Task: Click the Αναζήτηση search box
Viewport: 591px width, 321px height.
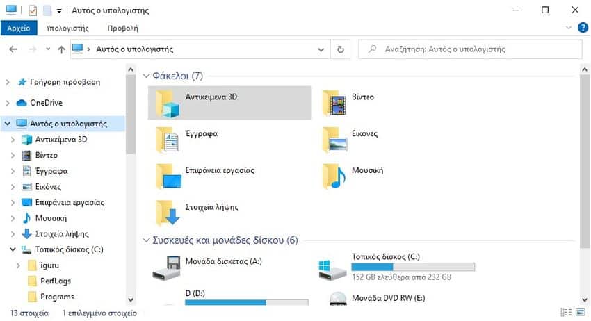Action: click(x=470, y=49)
